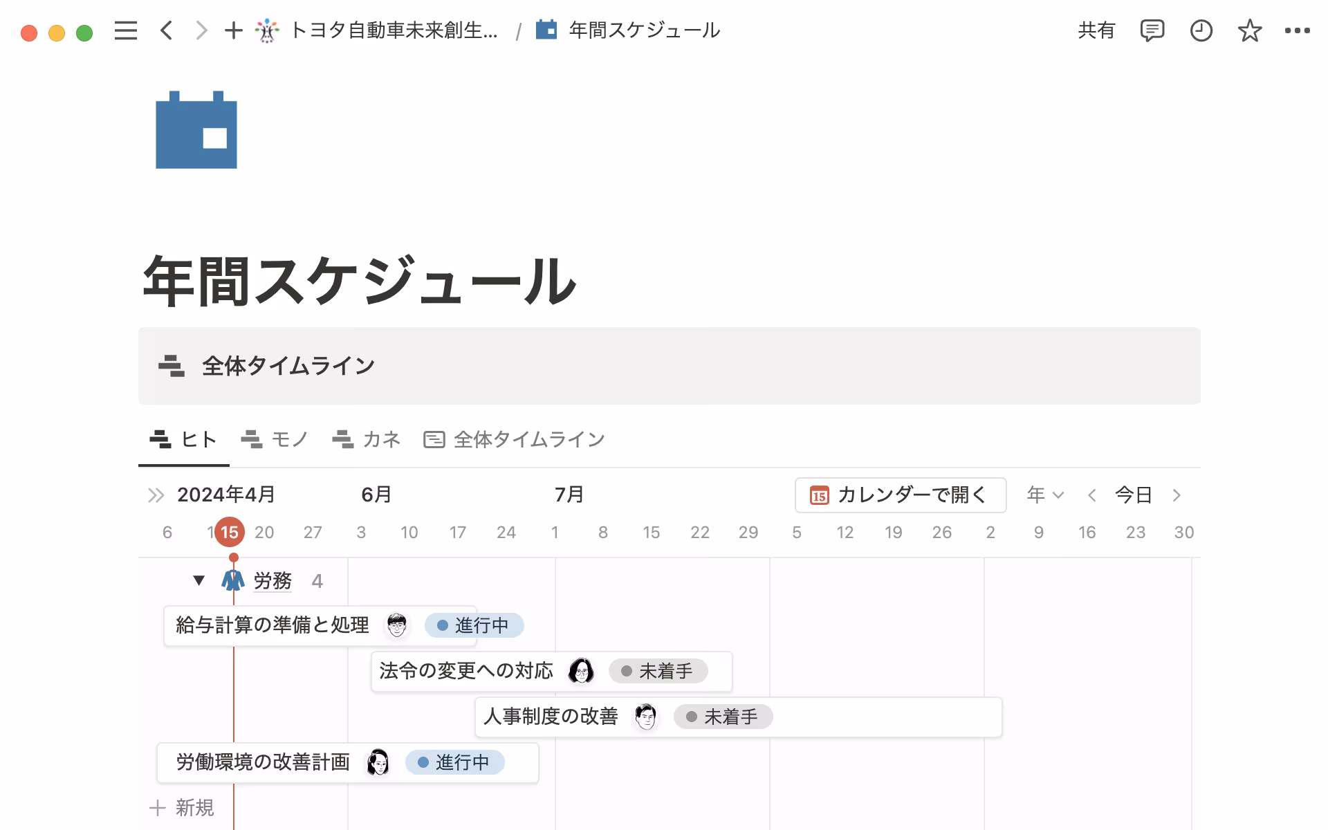
Task: Jump to 今日 on the timeline
Action: [x=1134, y=495]
